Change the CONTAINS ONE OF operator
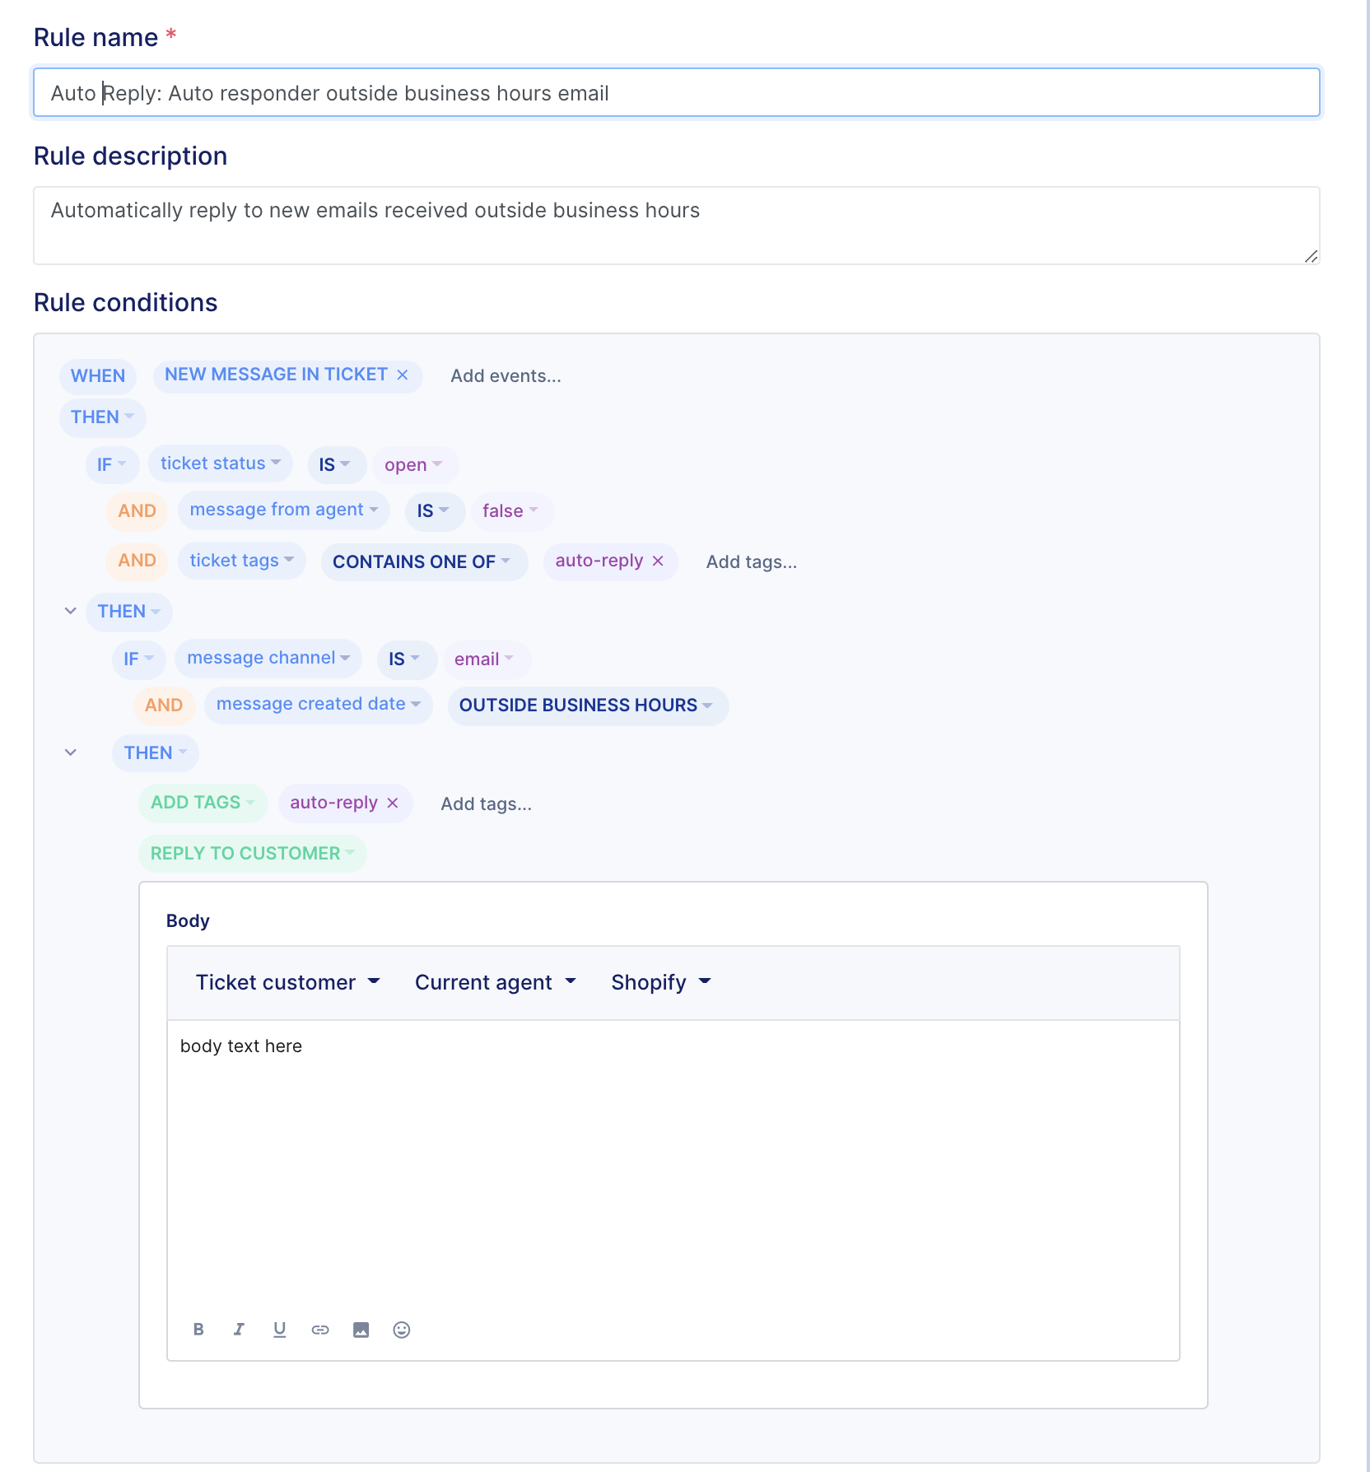 (423, 561)
